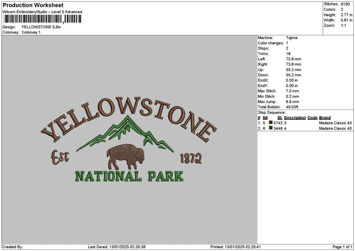Click the Color changes value 1

287,43
